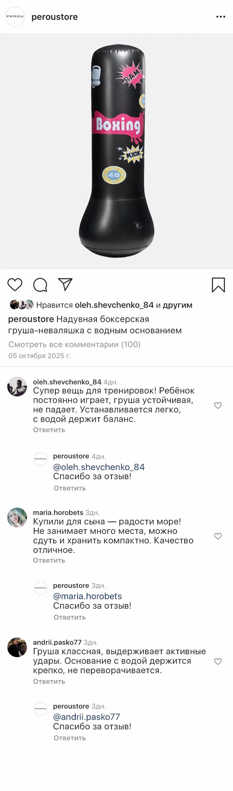The width and height of the screenshot is (233, 791).
Task: Open the peroustore username in the header
Action: click(x=55, y=17)
